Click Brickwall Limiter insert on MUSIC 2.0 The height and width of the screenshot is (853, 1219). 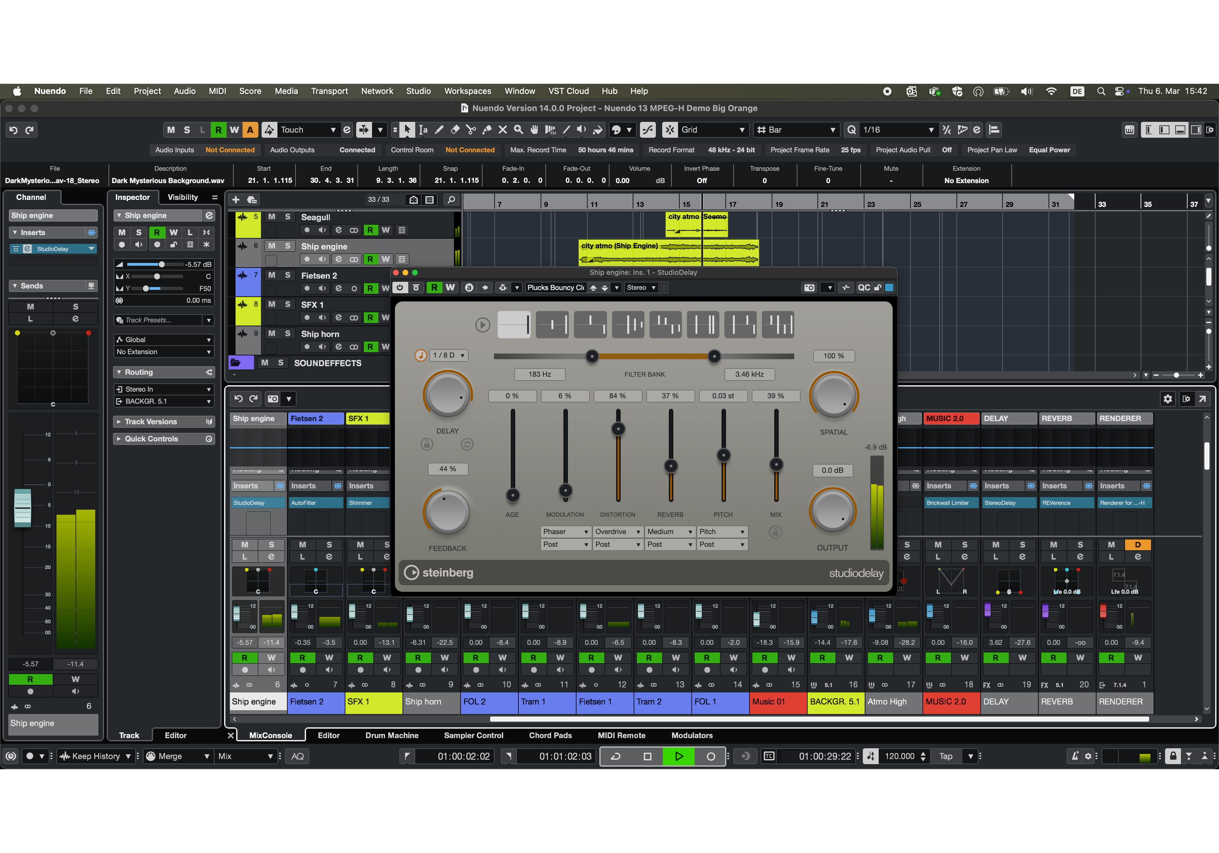[951, 503]
